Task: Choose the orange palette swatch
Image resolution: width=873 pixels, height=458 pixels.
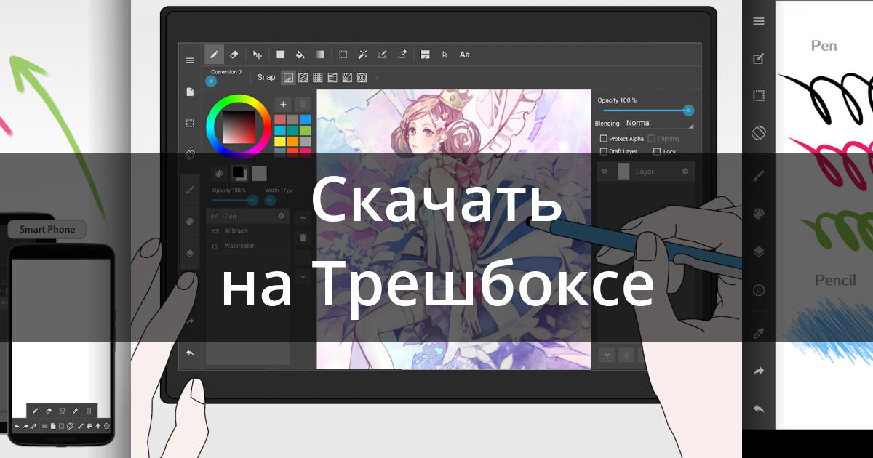Action: 292,142
